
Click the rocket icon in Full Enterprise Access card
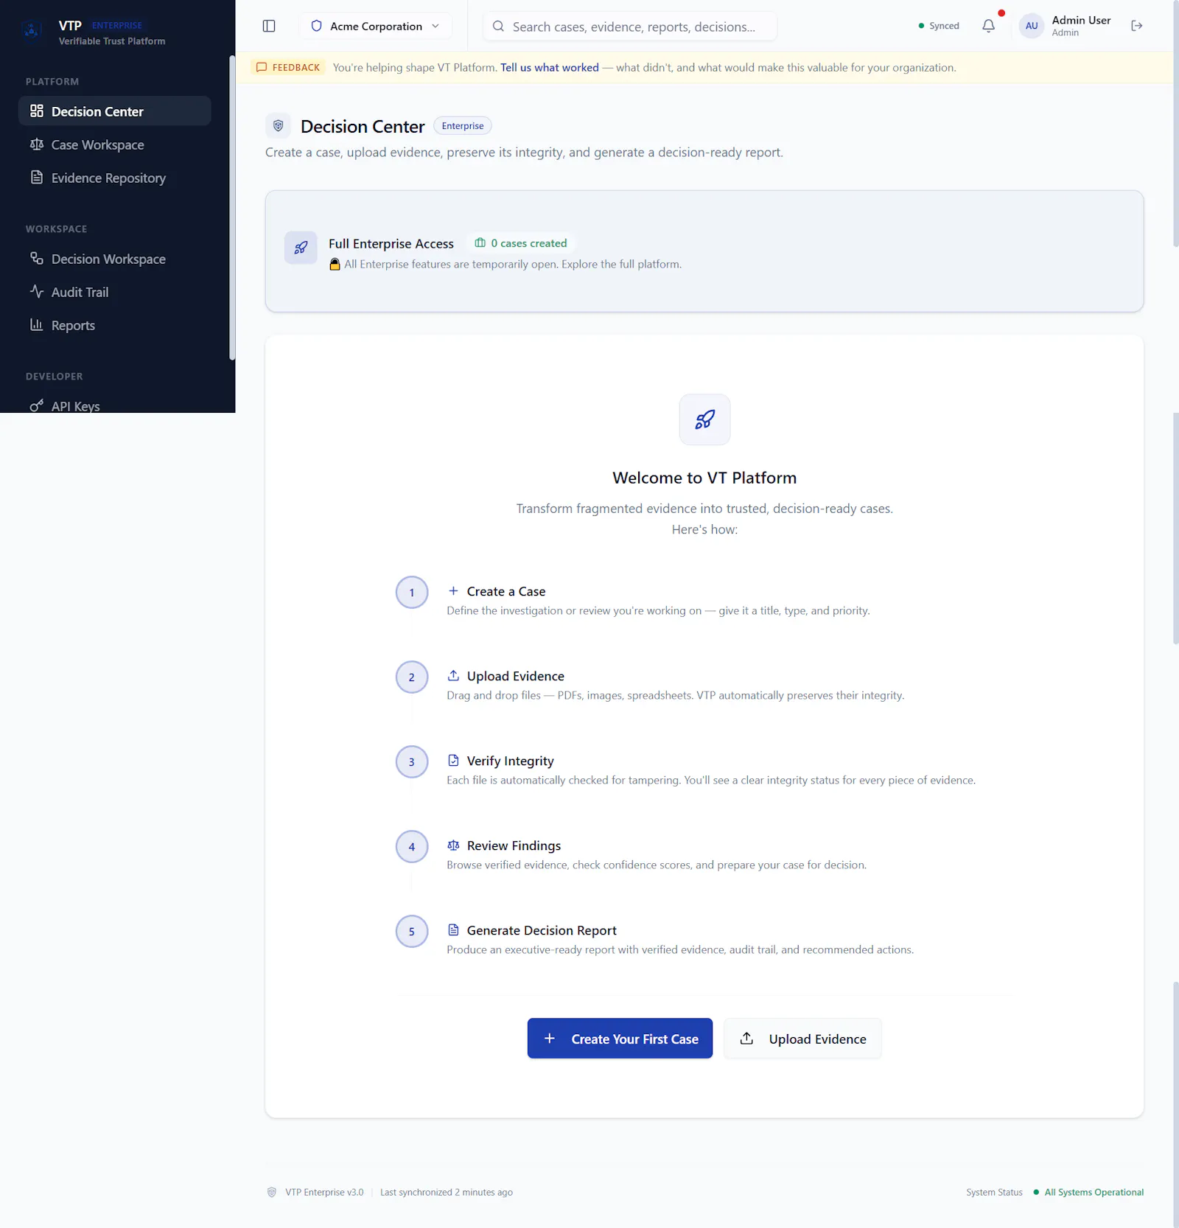click(x=301, y=248)
